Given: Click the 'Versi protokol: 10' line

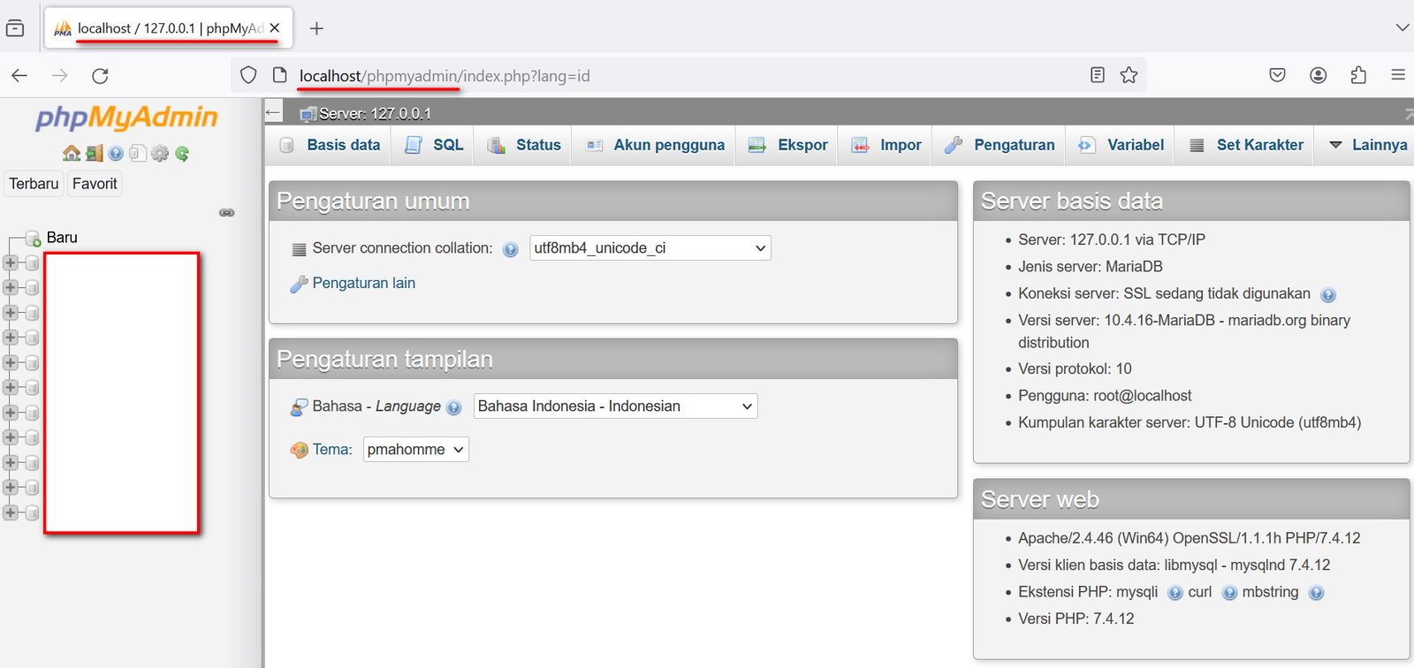Looking at the screenshot, I should point(1075,369).
